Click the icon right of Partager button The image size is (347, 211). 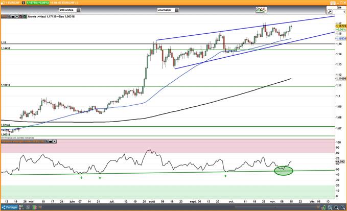pyautogui.click(x=21, y=207)
